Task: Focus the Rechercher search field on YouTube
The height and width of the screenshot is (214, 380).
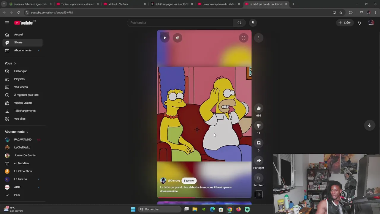Action: click(x=180, y=23)
